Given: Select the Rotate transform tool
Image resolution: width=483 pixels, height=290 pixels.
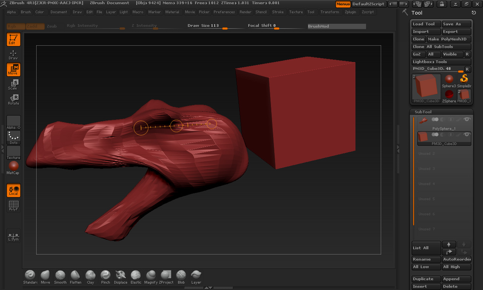Looking at the screenshot, I should 13,100.
